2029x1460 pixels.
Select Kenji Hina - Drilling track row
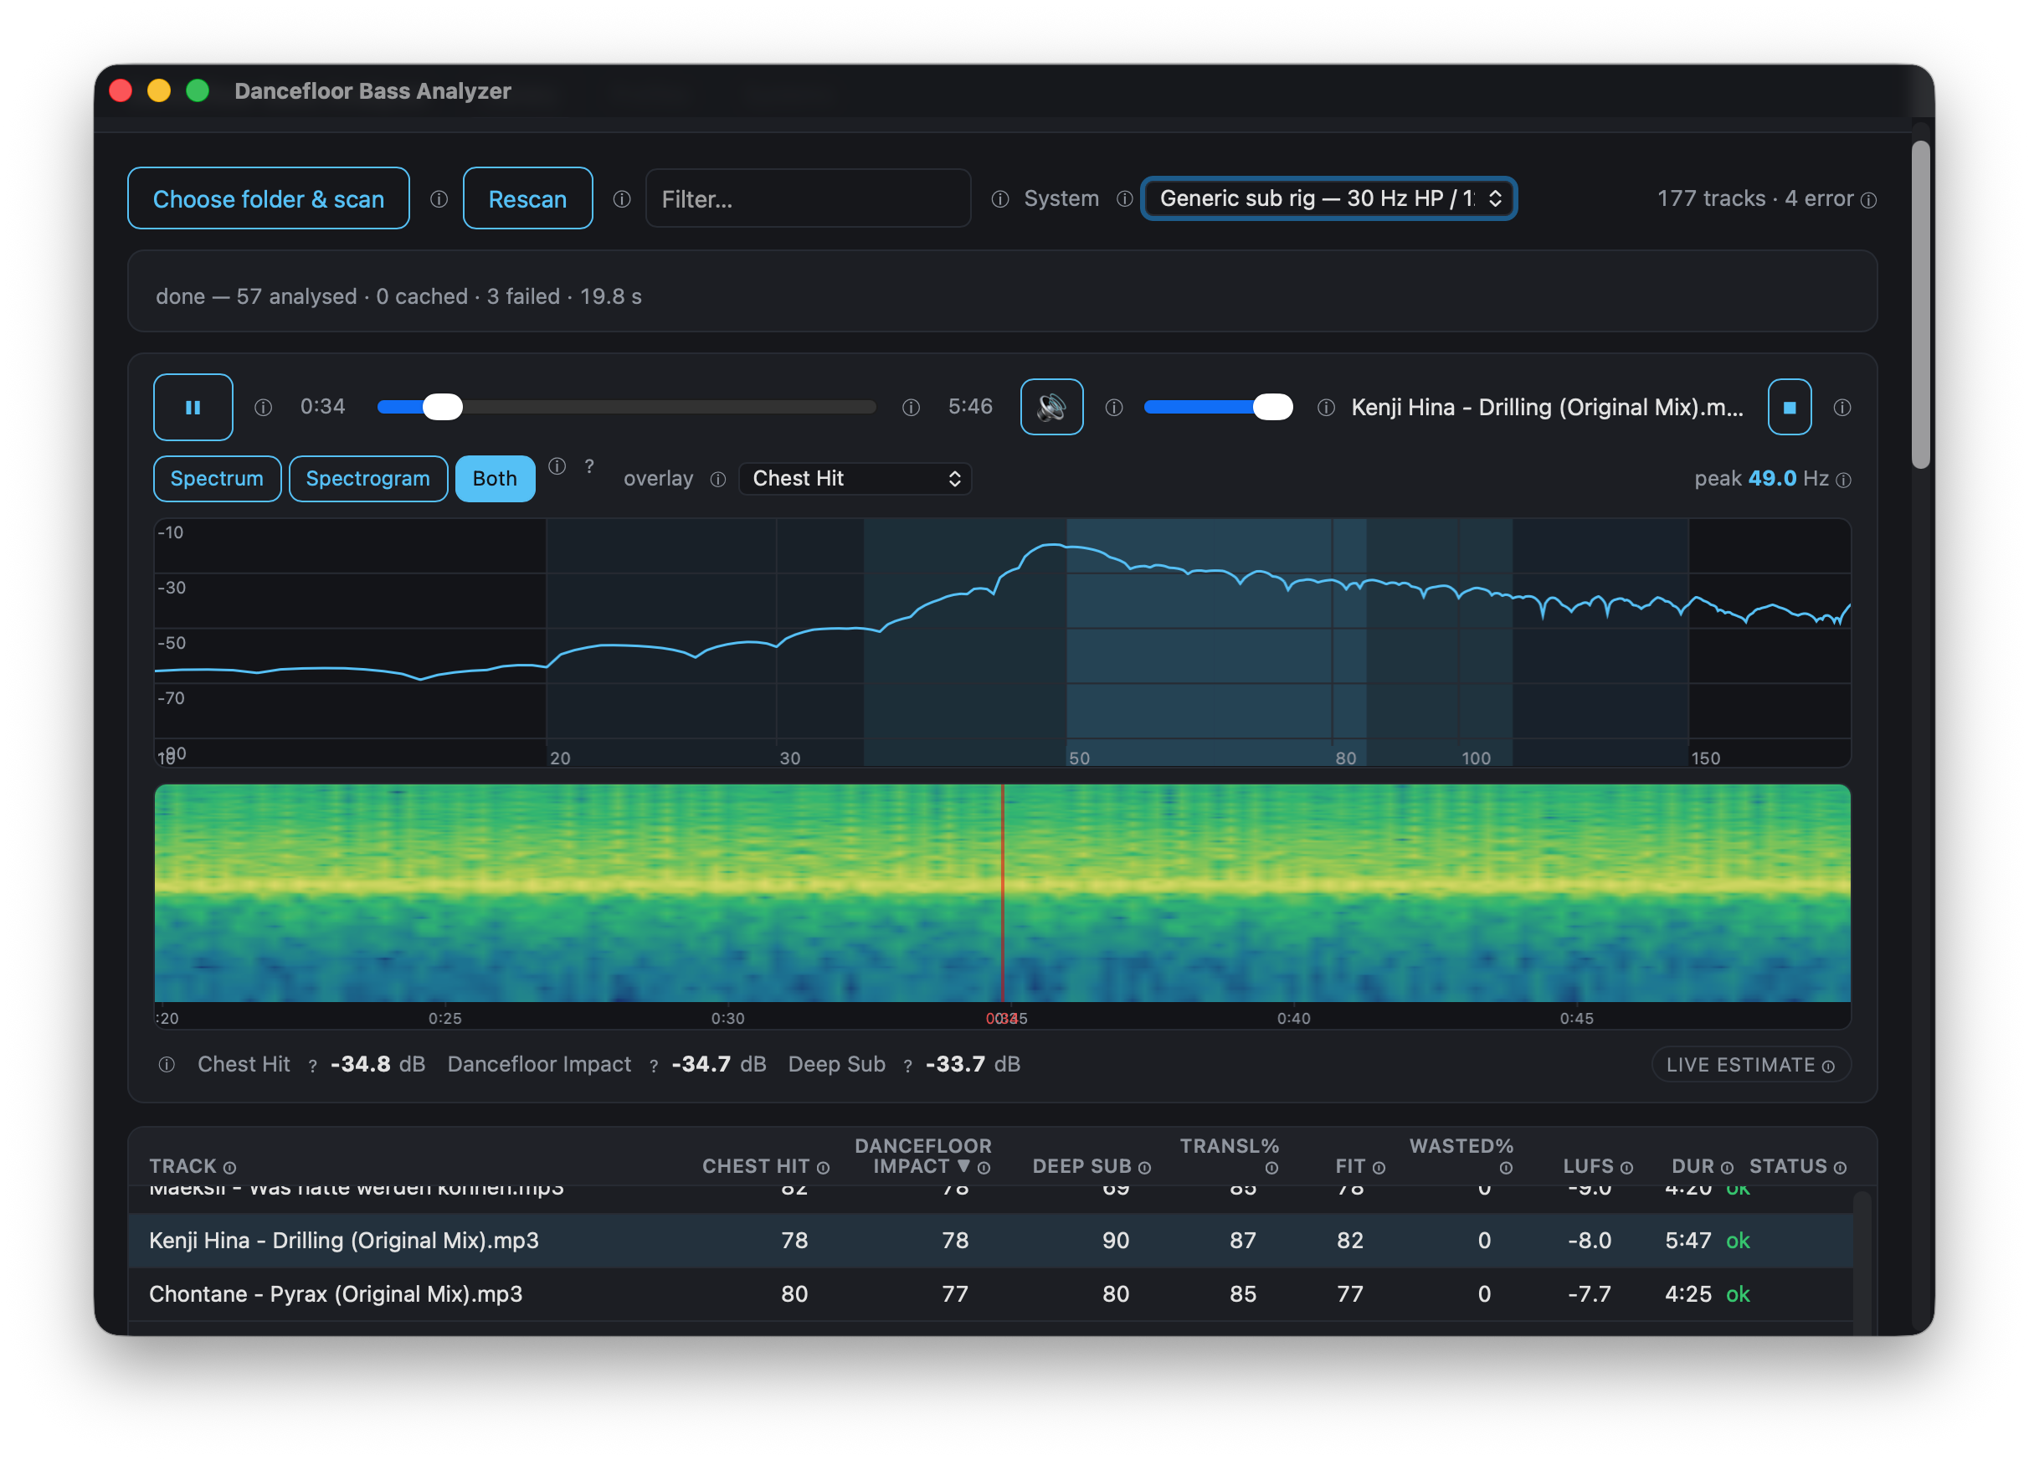991,1241
